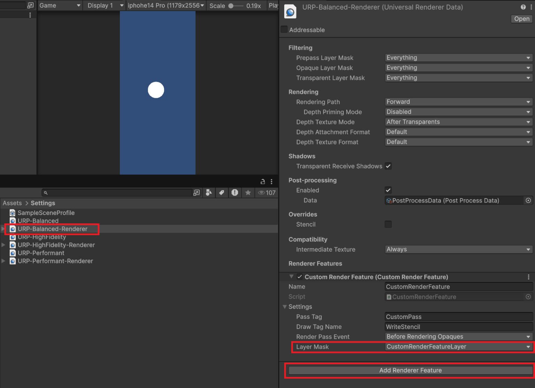535x388 pixels.
Task: Open the Game view mode dropdown
Action: click(x=60, y=6)
